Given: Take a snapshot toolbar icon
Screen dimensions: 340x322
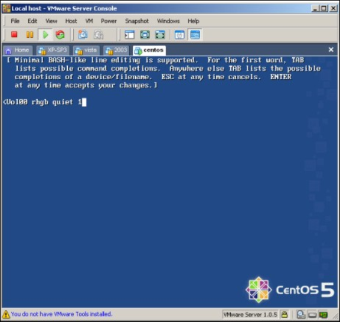Looking at the screenshot, I should pyautogui.click(x=83, y=34).
